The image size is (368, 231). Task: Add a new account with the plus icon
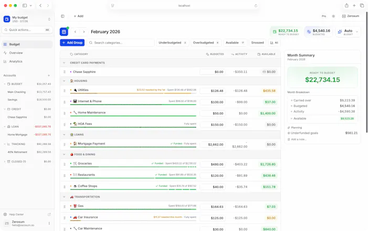[49, 76]
